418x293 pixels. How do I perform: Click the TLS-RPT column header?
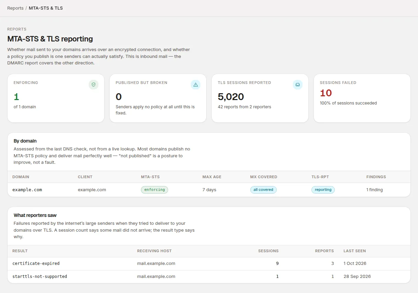click(x=320, y=177)
